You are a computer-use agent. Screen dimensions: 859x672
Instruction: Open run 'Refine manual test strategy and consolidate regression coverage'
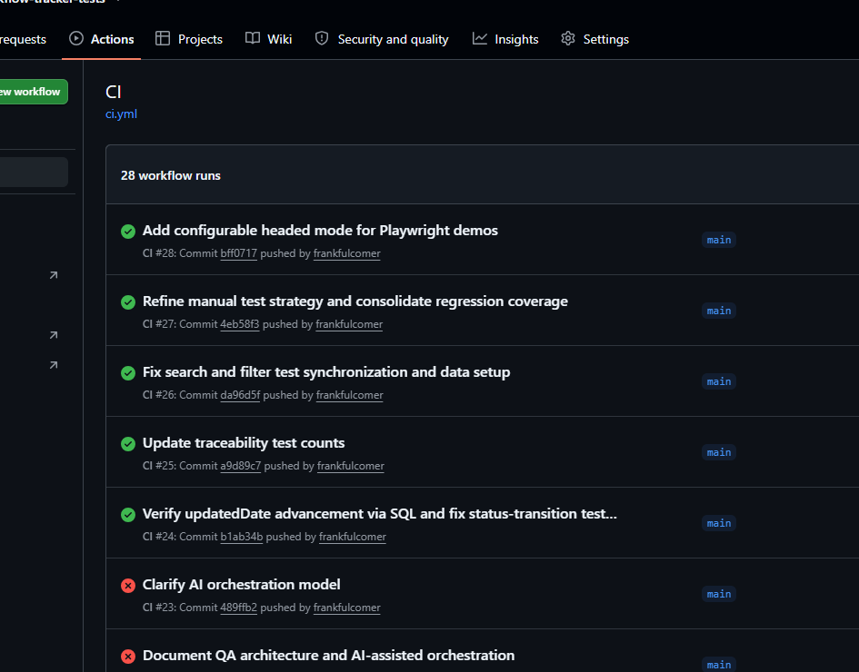pyautogui.click(x=355, y=301)
